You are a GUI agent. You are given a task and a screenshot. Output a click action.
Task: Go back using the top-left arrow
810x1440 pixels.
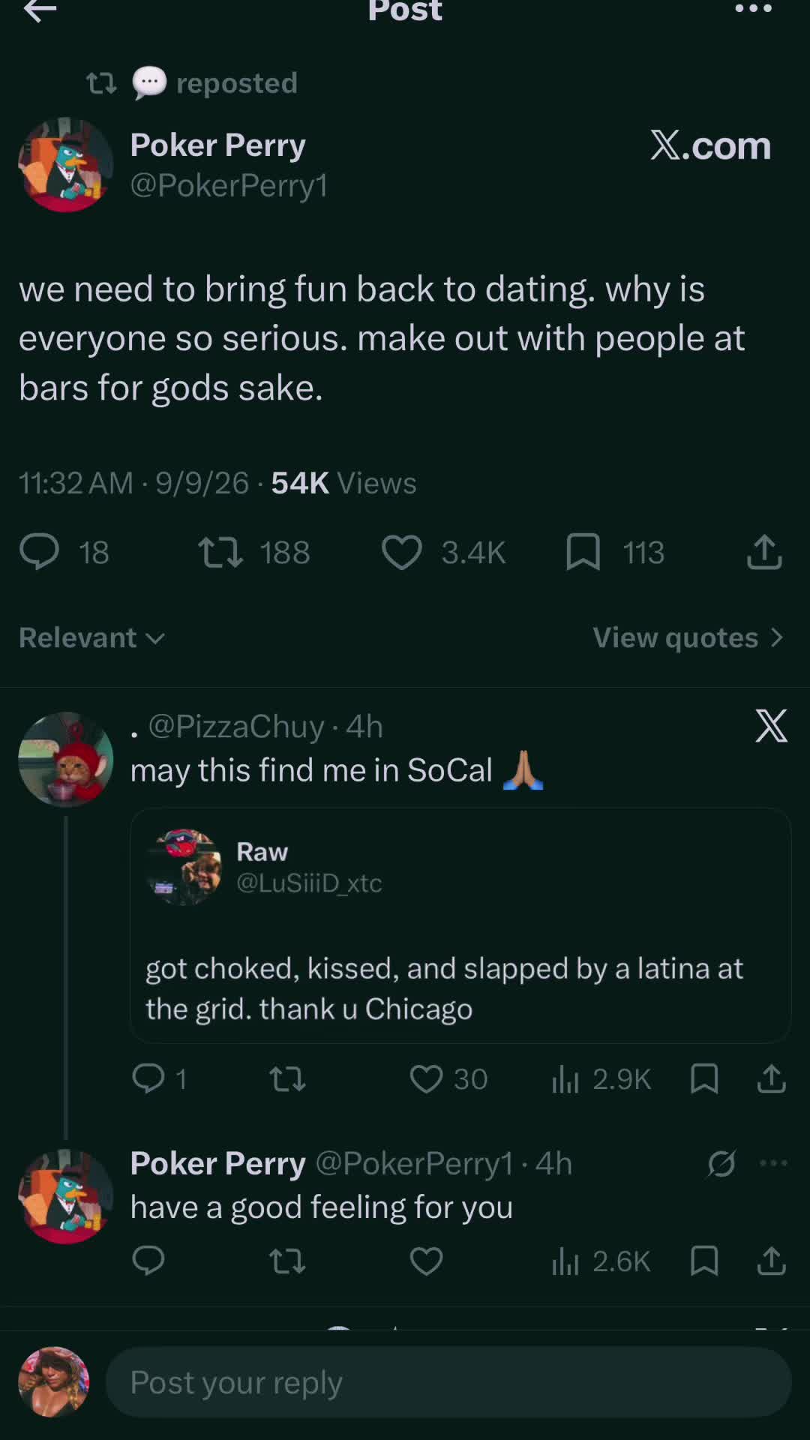coord(40,10)
